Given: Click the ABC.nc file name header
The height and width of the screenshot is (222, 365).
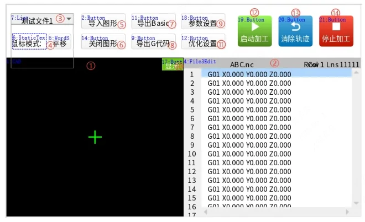Looking at the screenshot, I should (242, 64).
